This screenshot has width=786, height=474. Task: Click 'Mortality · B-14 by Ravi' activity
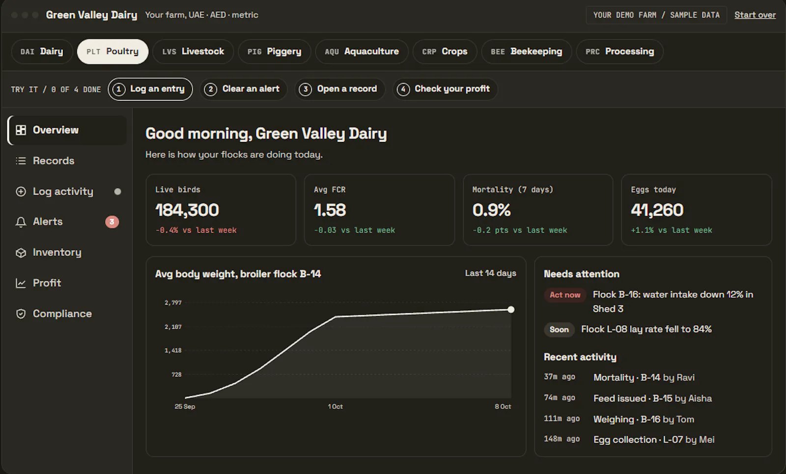tap(644, 377)
